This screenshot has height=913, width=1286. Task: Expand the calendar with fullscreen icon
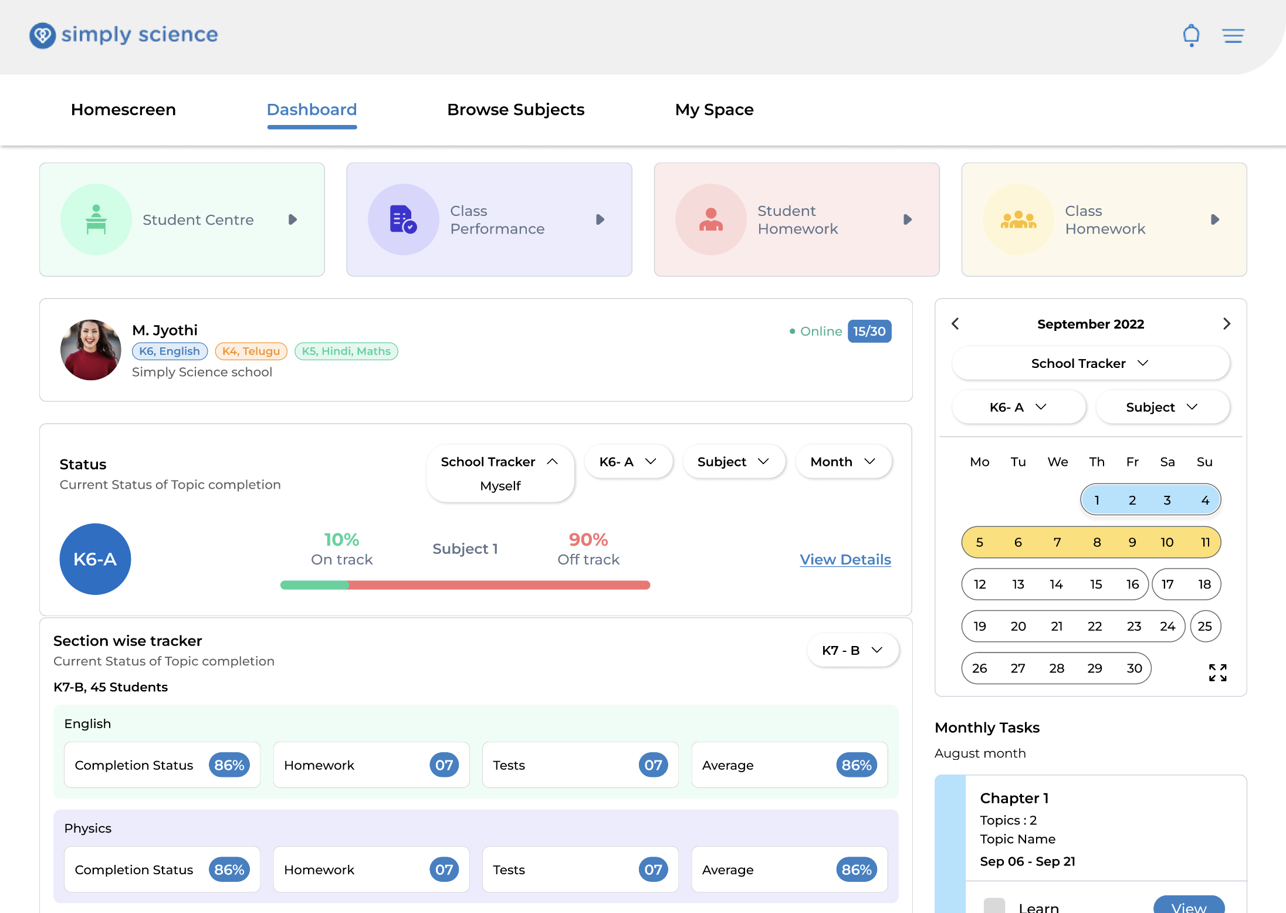pyautogui.click(x=1217, y=672)
